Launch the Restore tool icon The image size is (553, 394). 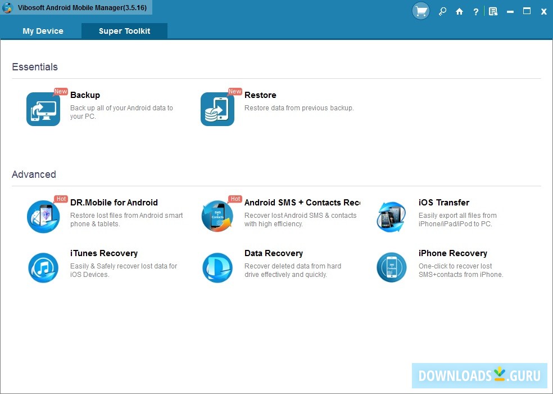click(x=217, y=109)
